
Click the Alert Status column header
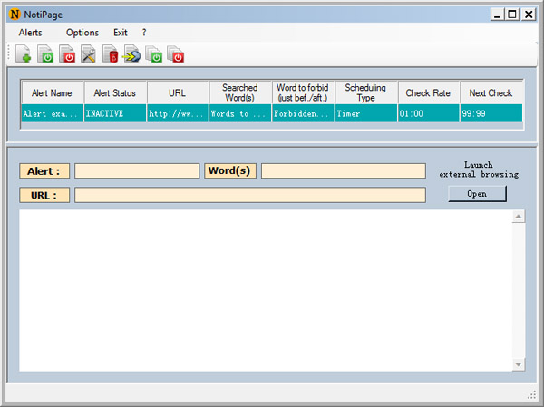point(115,92)
